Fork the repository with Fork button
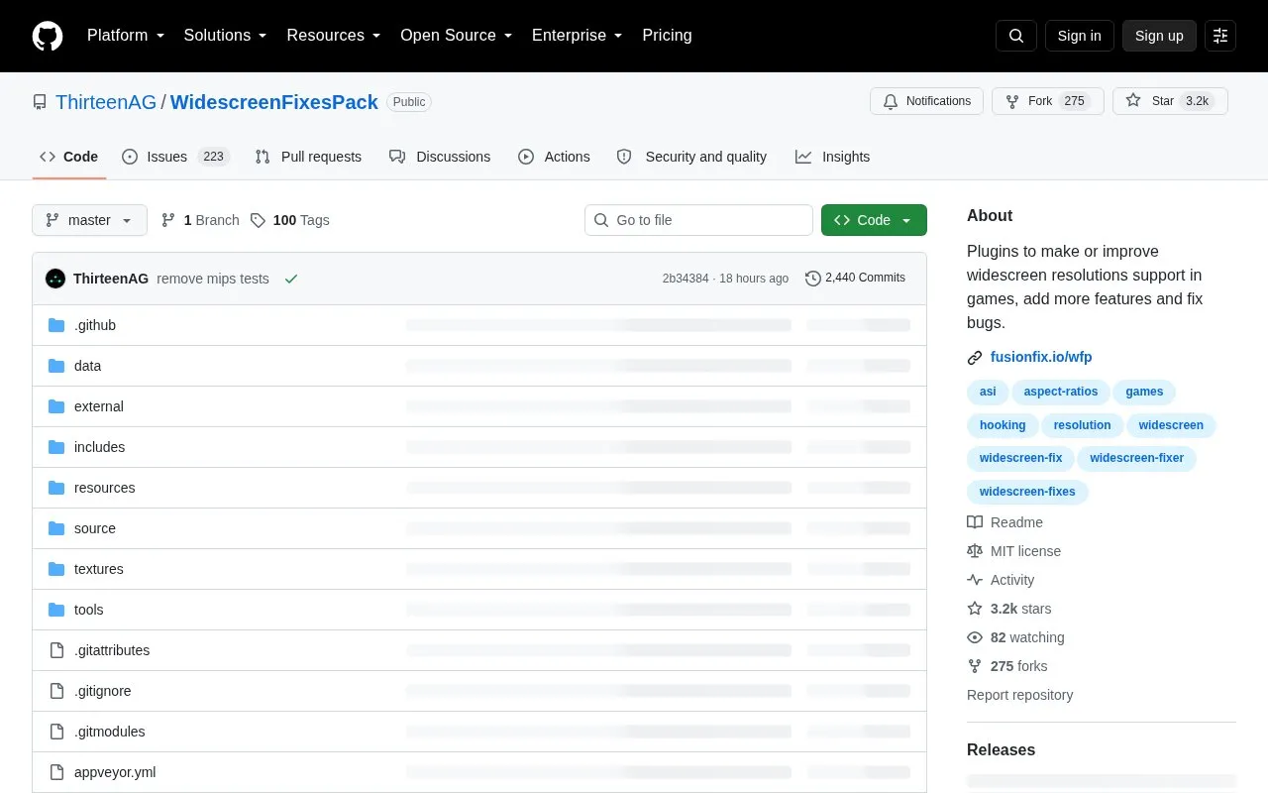Screen dimensions: 1268x793 click(1048, 101)
